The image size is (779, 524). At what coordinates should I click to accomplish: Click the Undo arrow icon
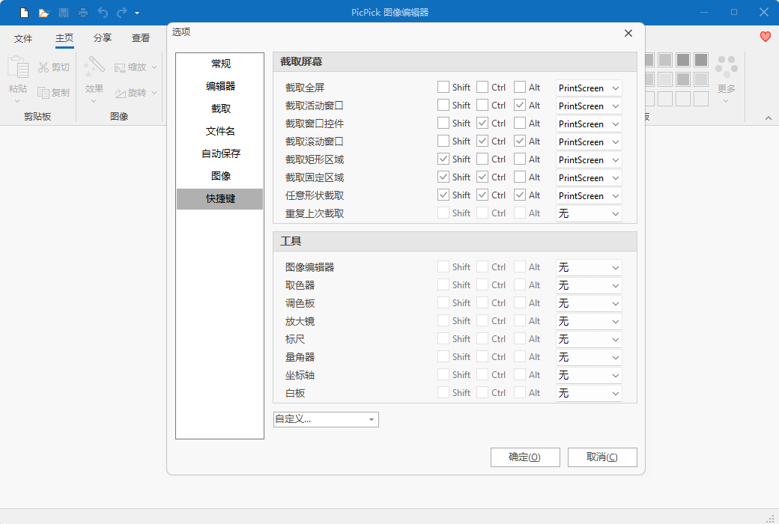(x=103, y=13)
